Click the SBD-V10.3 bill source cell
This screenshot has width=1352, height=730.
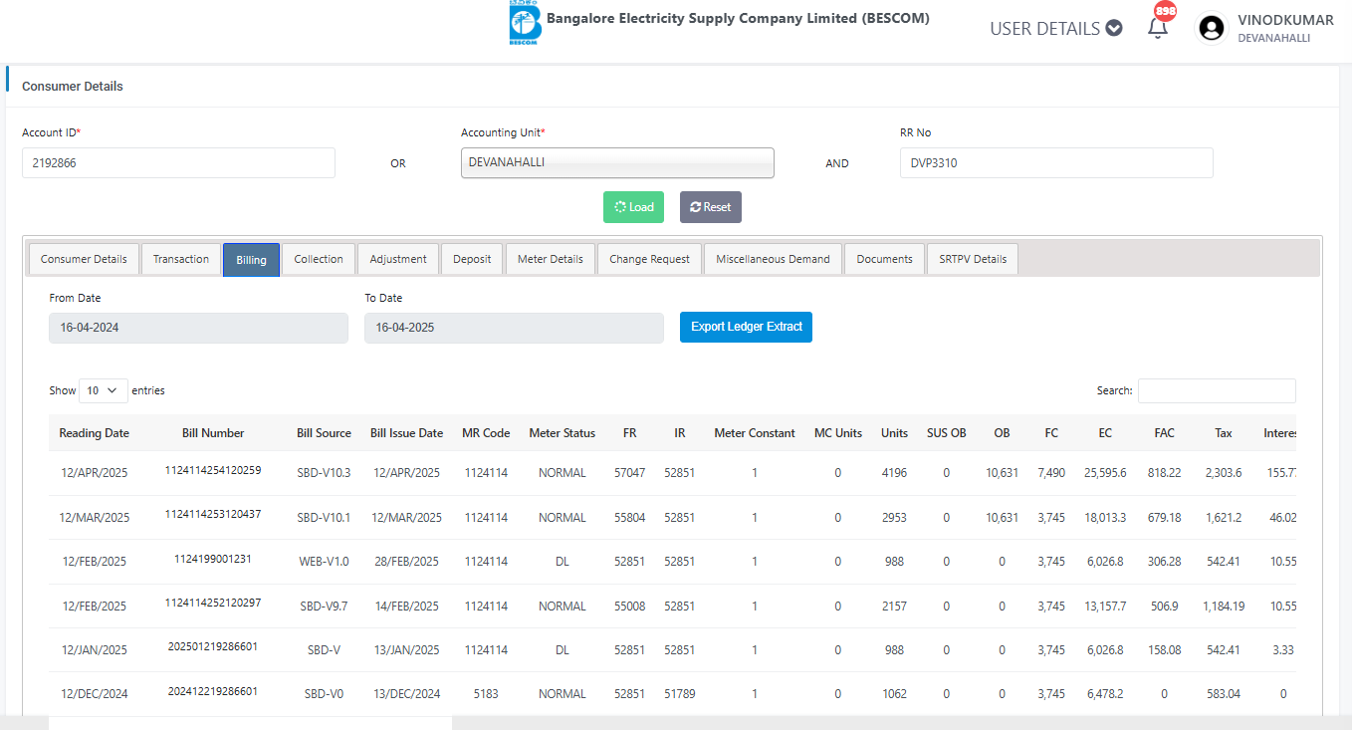[x=324, y=473]
